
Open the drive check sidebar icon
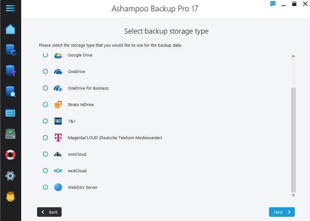(10, 134)
